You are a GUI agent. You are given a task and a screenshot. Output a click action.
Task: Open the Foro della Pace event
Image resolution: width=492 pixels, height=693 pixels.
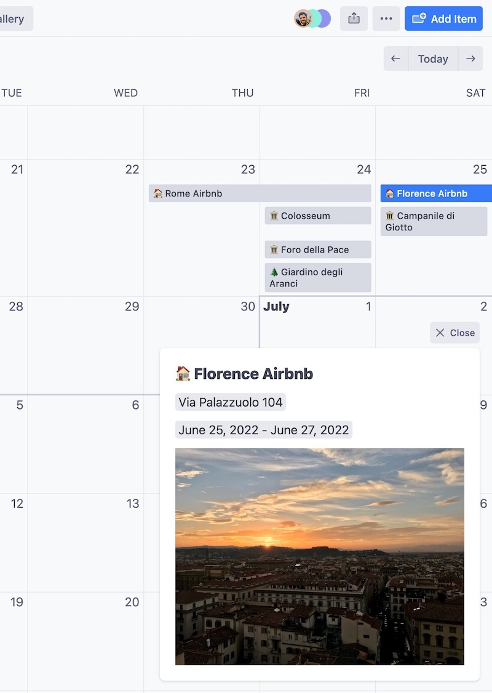click(318, 249)
